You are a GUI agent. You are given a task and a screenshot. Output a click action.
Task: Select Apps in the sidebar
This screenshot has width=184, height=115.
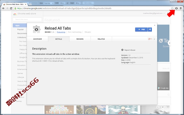20,26
